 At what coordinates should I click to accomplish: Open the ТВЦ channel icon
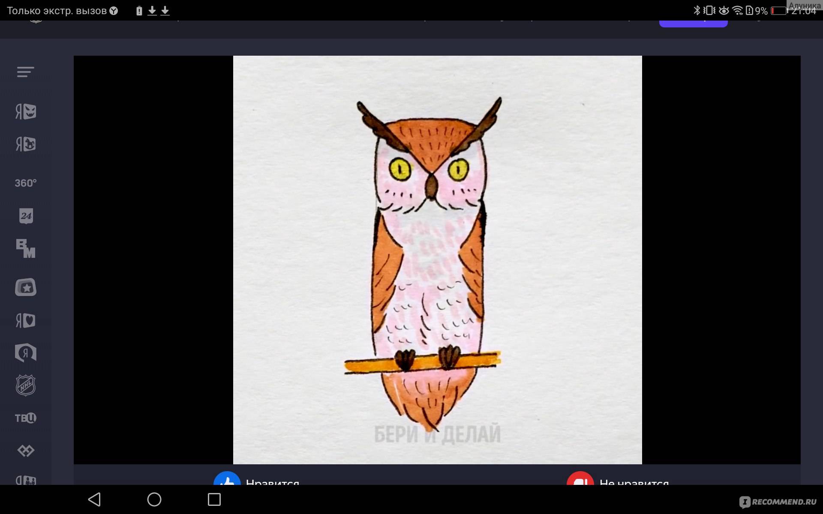(25, 418)
